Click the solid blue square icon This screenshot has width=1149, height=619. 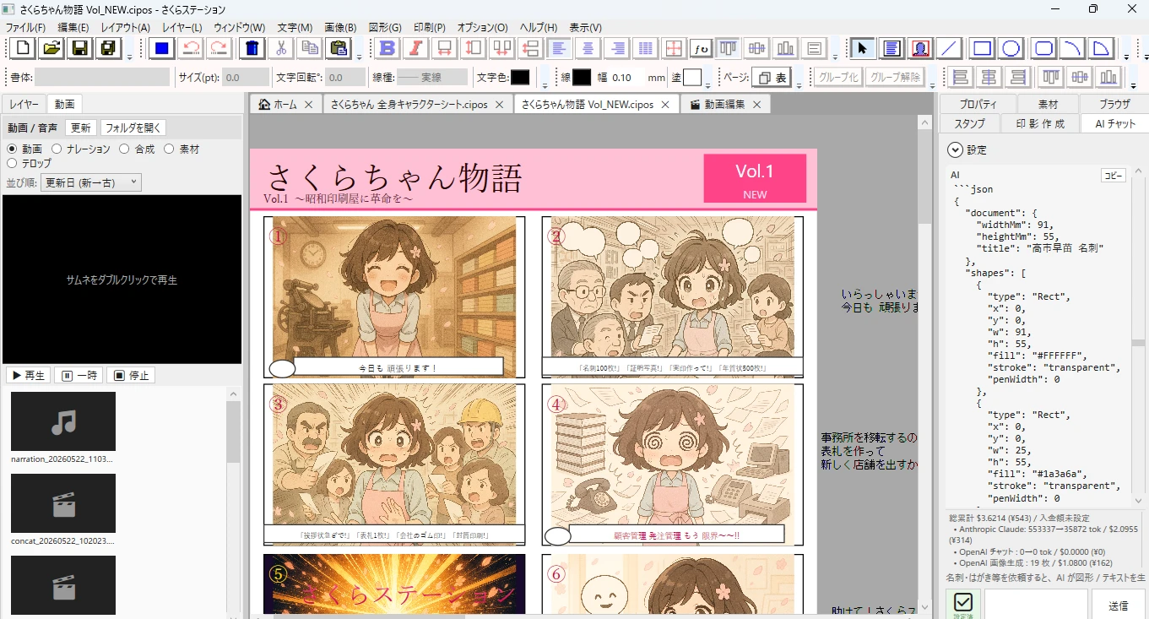[162, 48]
